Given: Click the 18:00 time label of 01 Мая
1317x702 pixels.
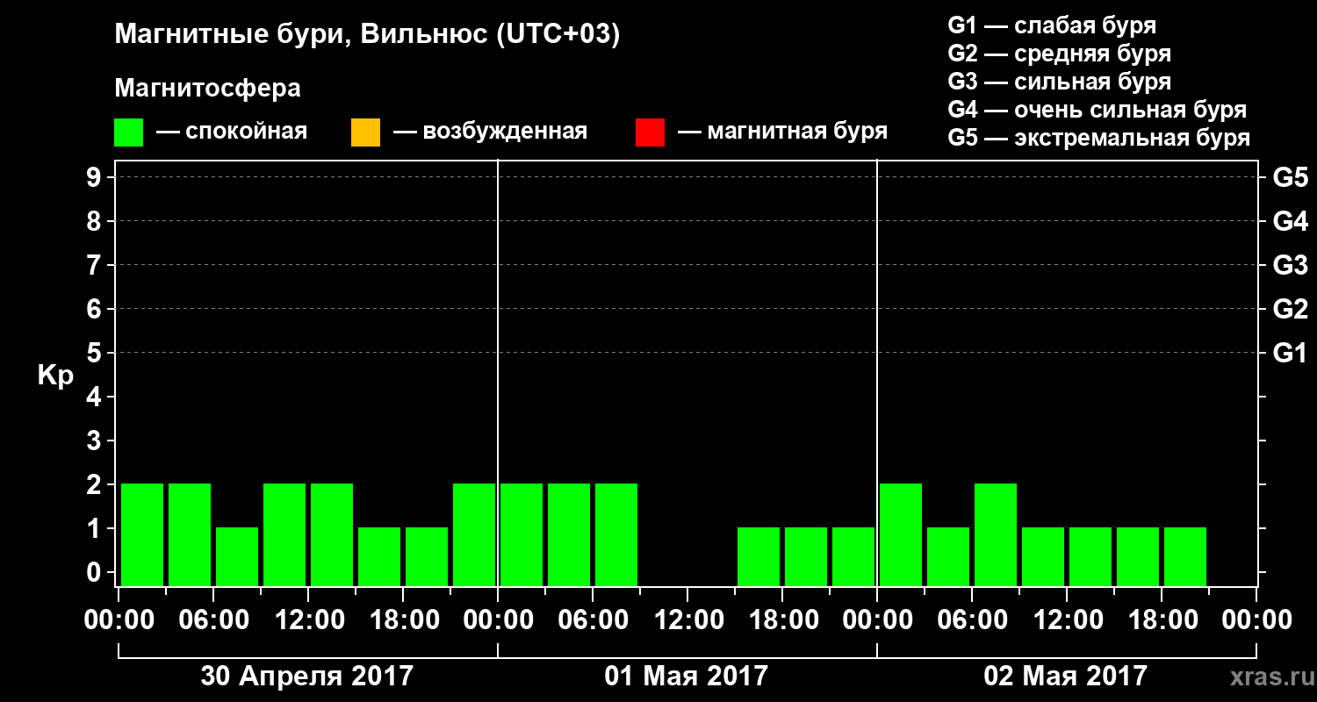Looking at the screenshot, I should 782,620.
